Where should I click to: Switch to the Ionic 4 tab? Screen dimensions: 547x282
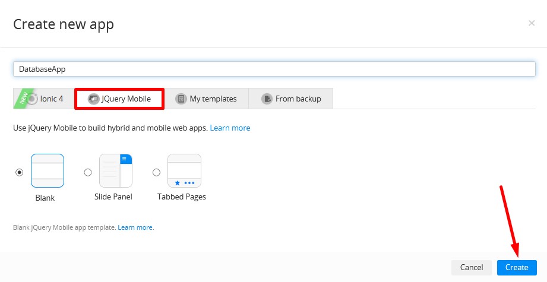tap(44, 99)
